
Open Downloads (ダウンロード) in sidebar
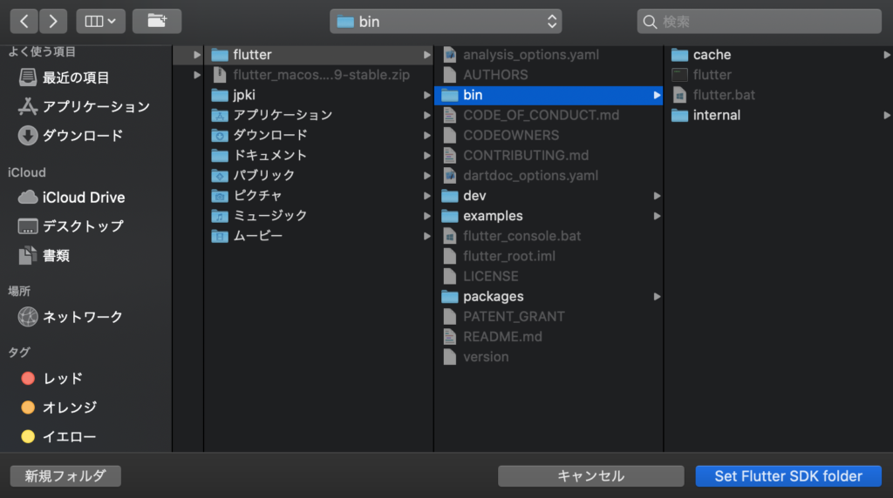71,135
